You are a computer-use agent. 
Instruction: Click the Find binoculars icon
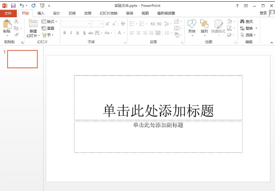click(x=243, y=21)
